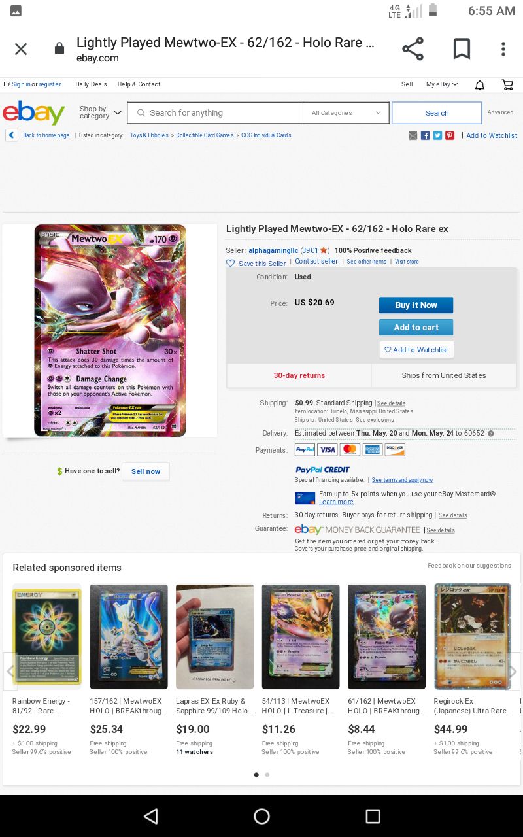Expand the My eBay menu
This screenshot has height=837, width=523.
pos(442,84)
